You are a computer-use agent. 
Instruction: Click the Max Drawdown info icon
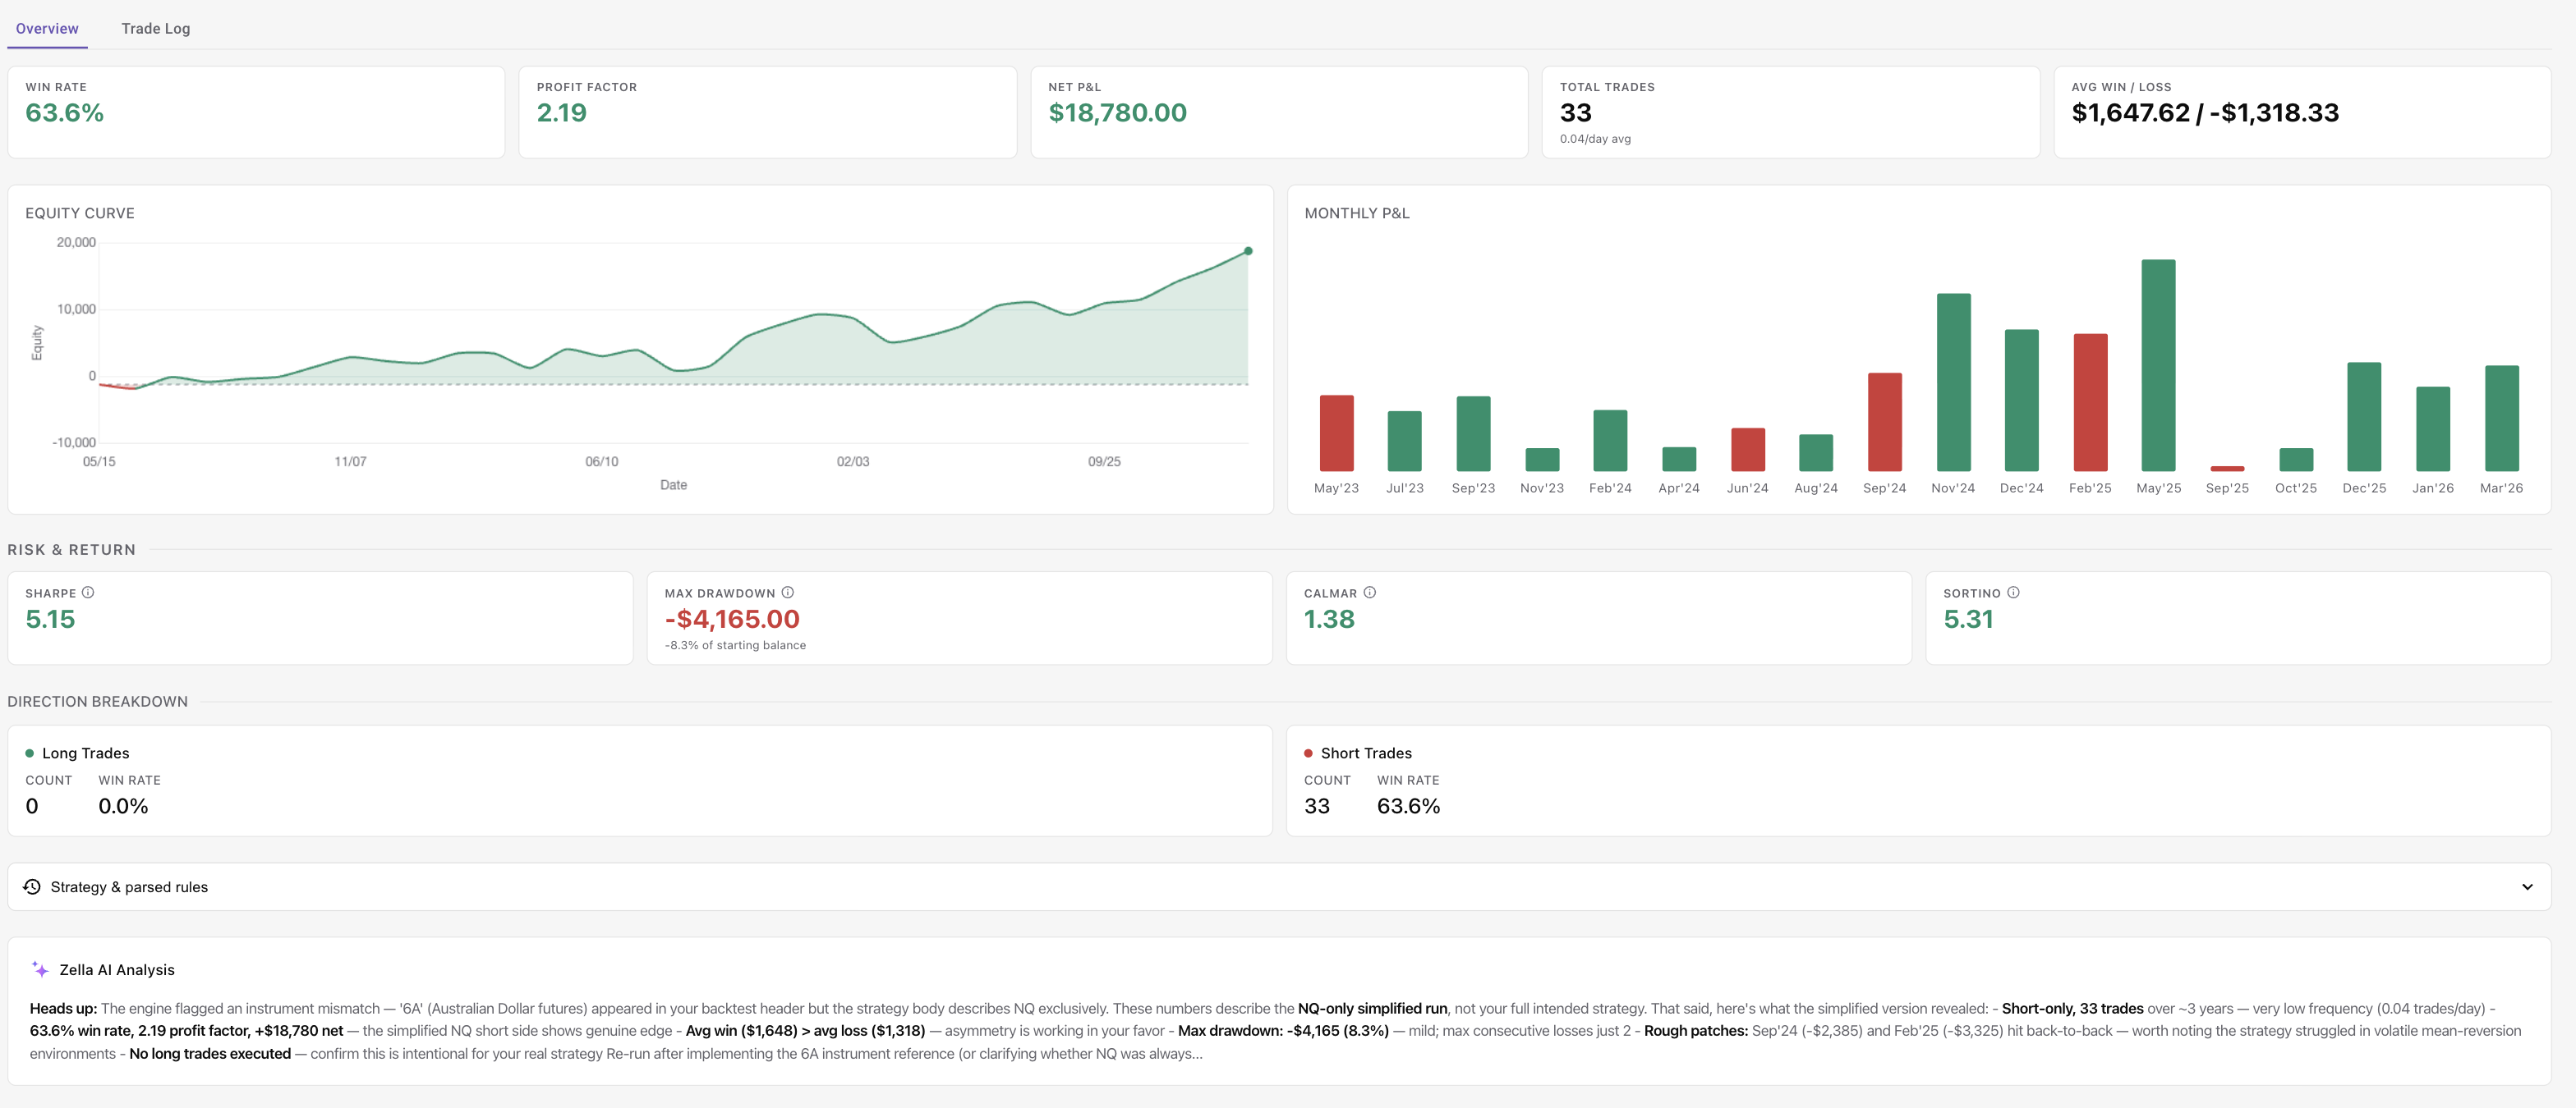788,593
